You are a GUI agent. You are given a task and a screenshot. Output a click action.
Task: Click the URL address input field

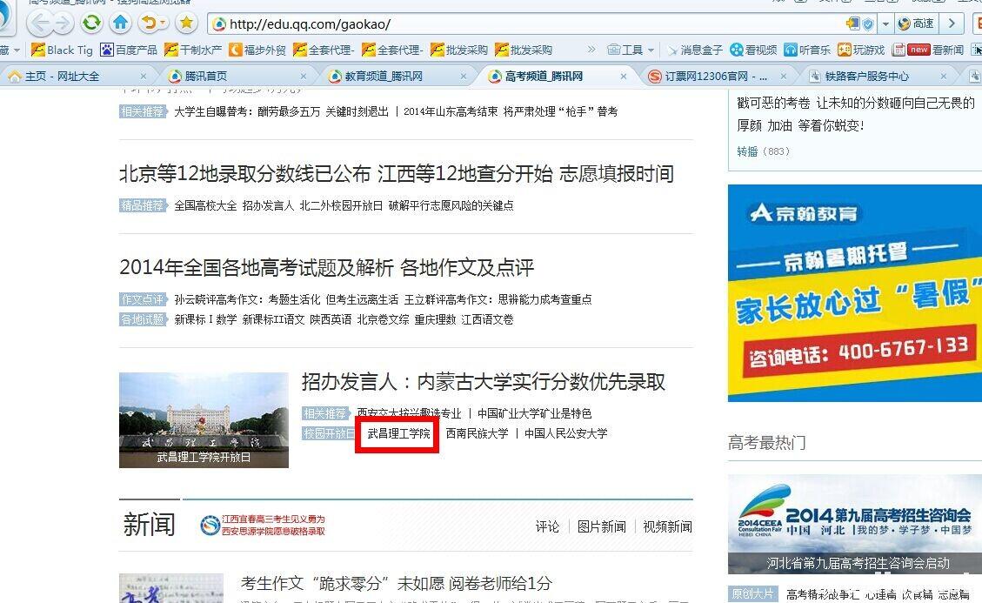(522, 23)
